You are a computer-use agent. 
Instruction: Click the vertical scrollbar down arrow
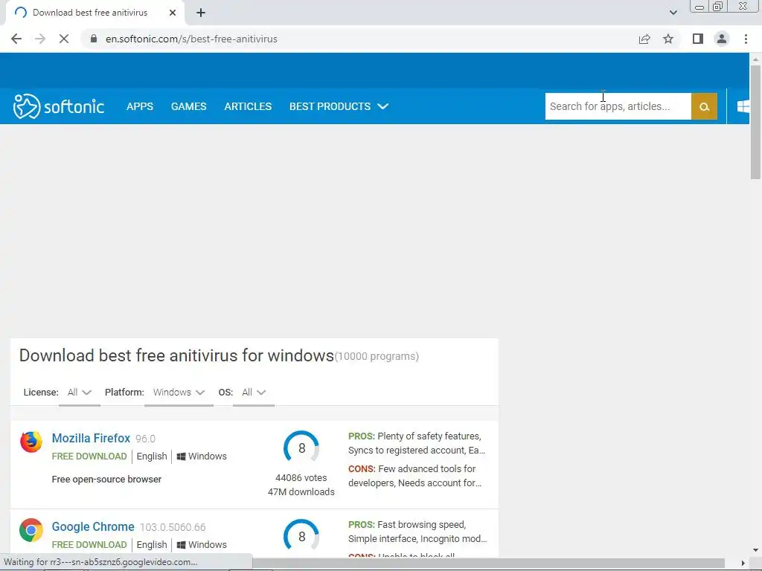(x=755, y=550)
